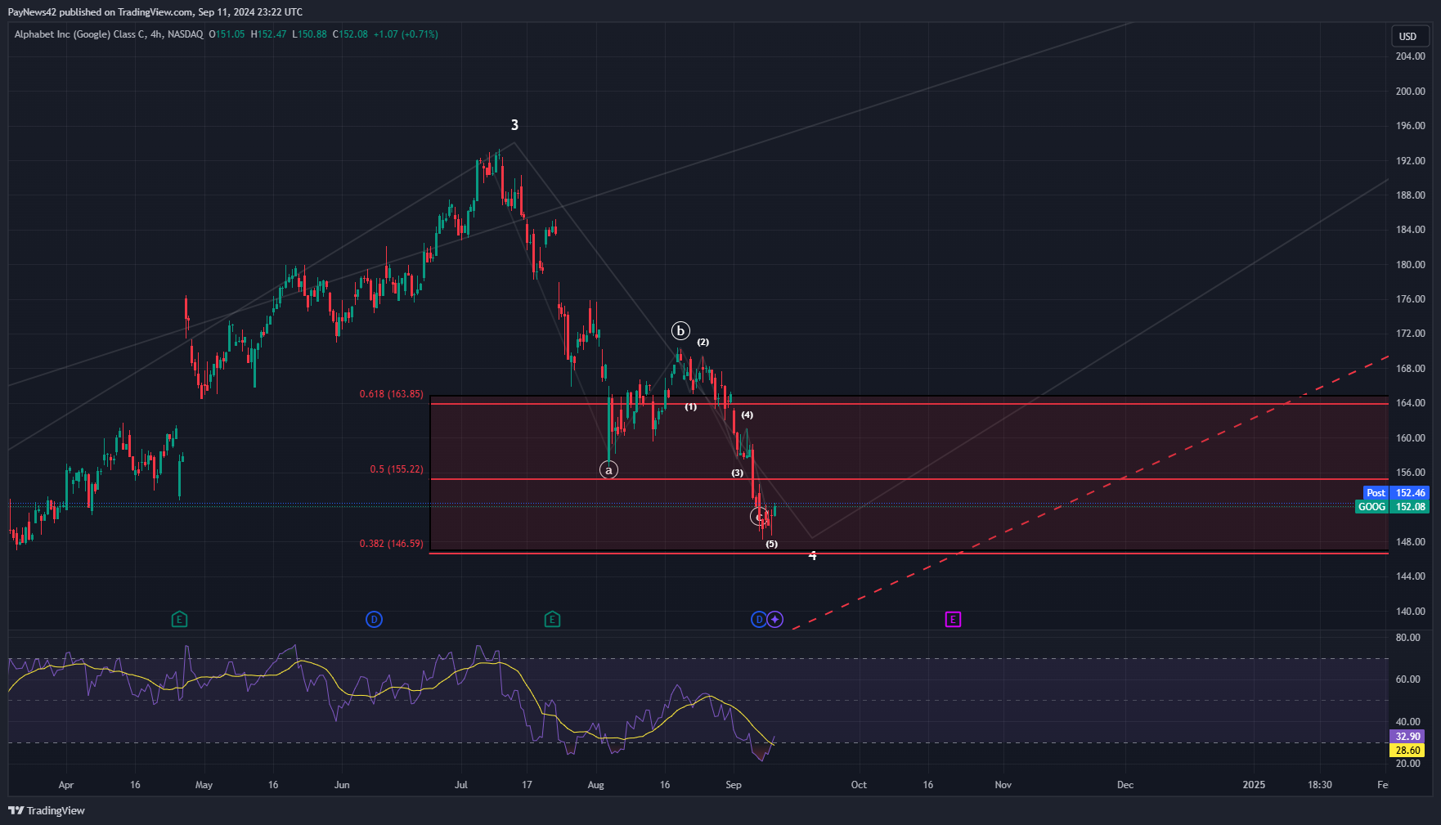Click the 164.00 price scale label
The image size is (1441, 825).
click(1410, 403)
